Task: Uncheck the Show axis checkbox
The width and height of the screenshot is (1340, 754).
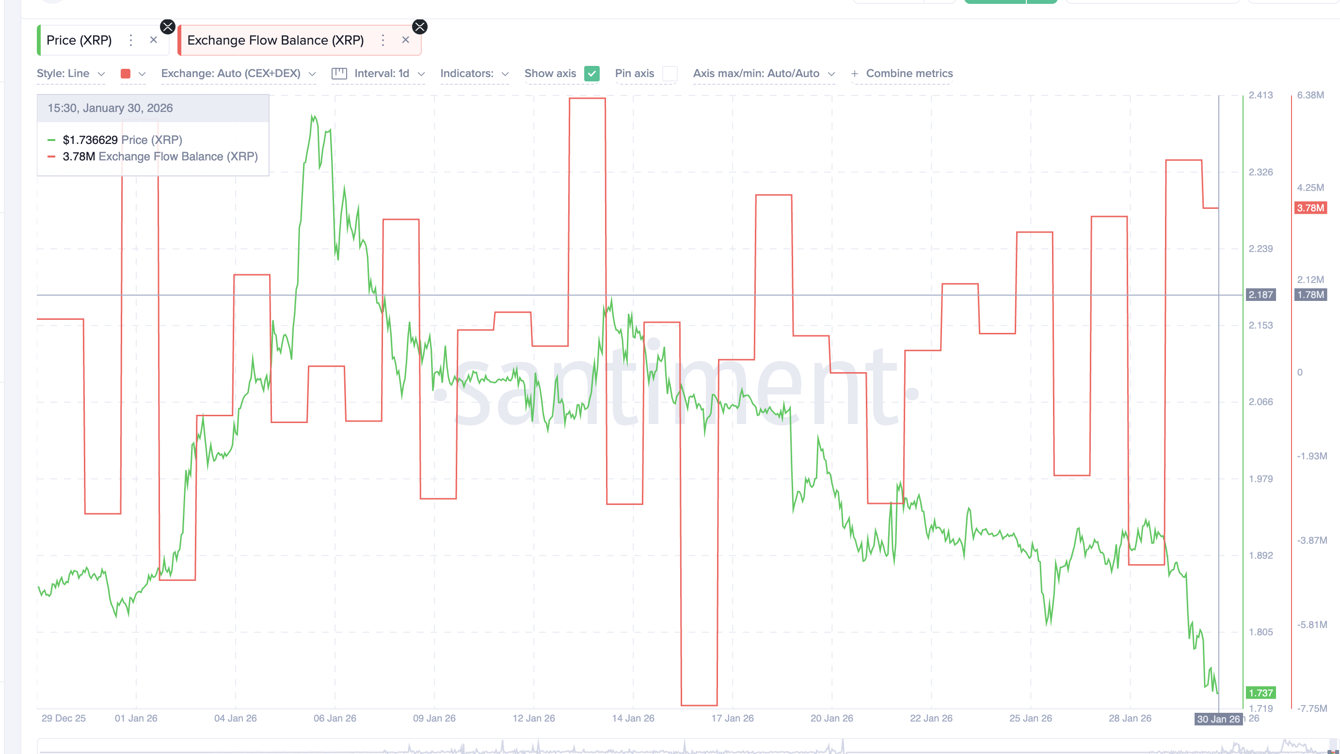Action: point(593,74)
